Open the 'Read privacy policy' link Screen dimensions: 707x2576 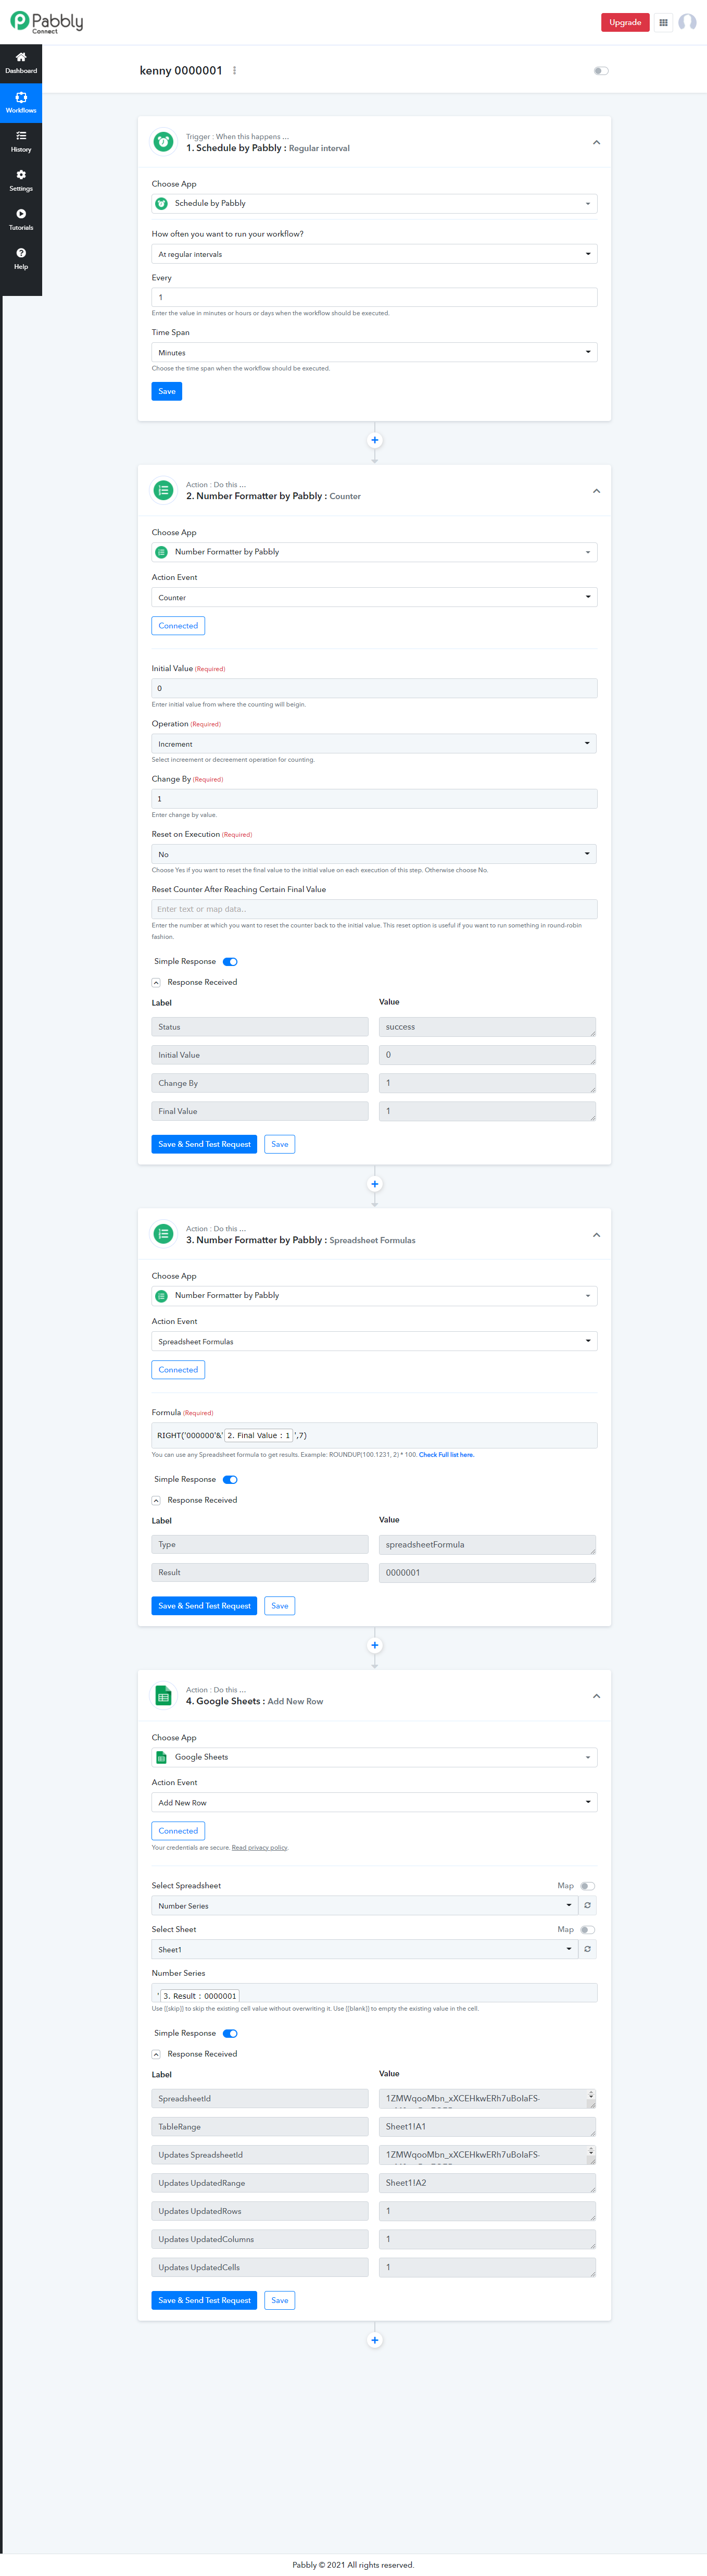(x=260, y=1848)
